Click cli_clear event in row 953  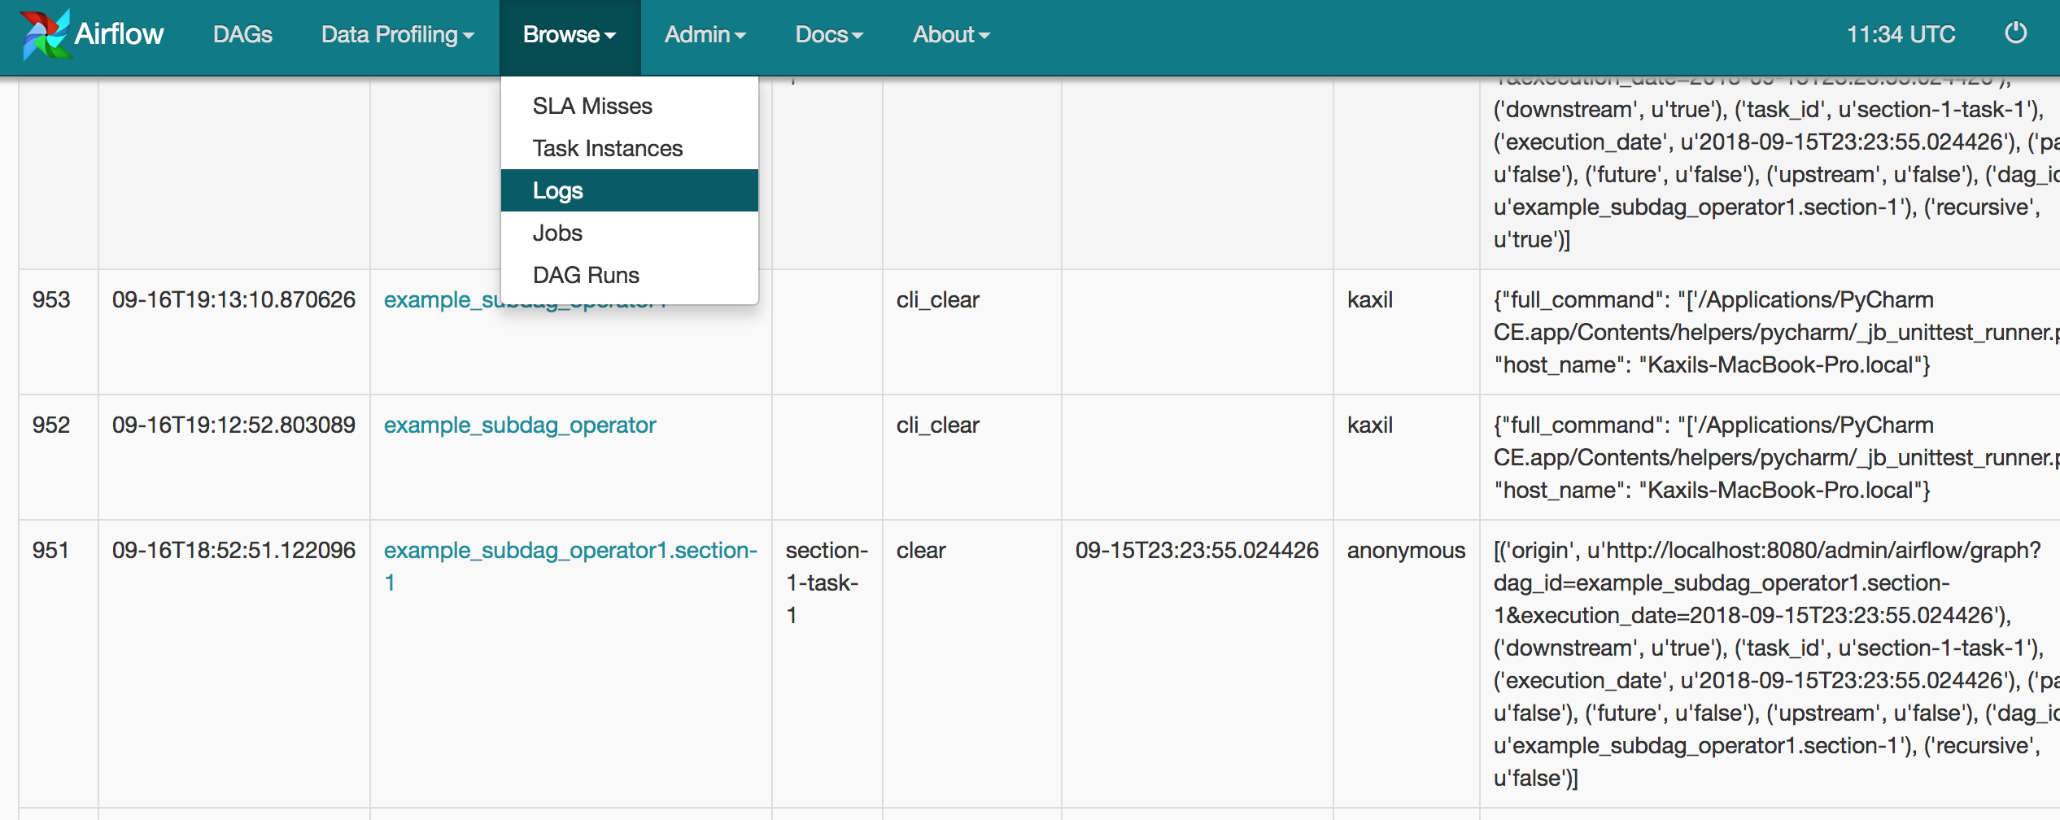[x=938, y=299]
